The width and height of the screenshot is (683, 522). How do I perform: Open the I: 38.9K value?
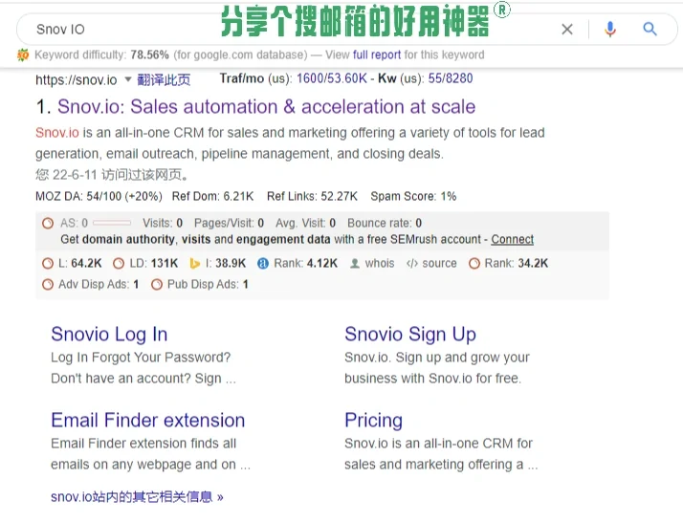pos(231,264)
